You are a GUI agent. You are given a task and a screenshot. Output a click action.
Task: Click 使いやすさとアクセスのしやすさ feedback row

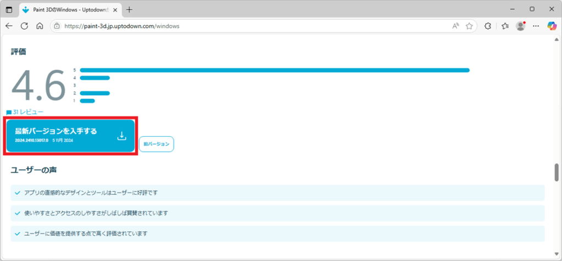tap(278, 213)
